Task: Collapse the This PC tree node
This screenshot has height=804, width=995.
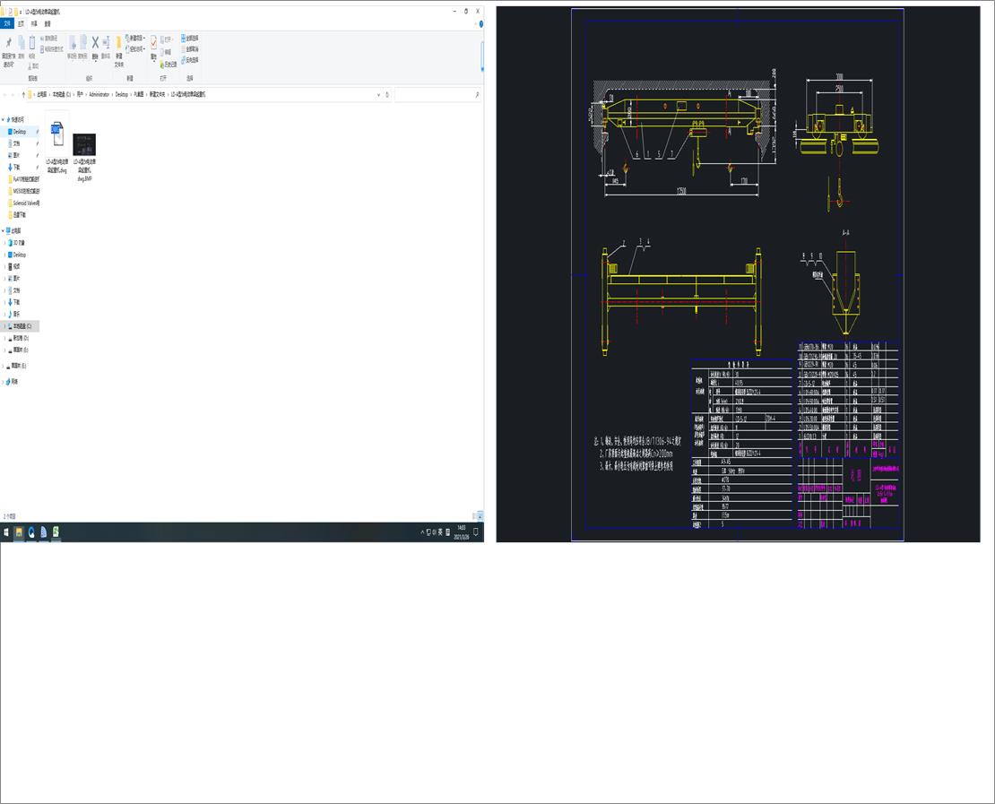Action: click(x=3, y=231)
